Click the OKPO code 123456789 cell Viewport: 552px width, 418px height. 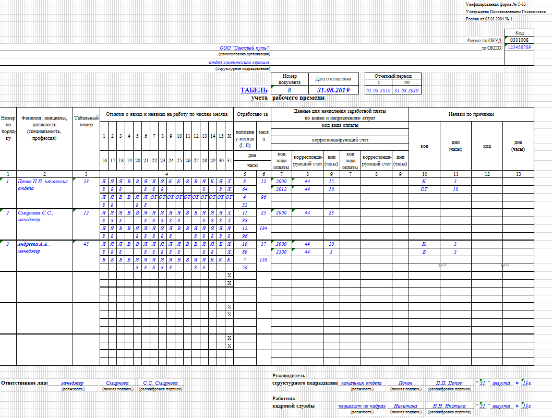[x=519, y=47]
